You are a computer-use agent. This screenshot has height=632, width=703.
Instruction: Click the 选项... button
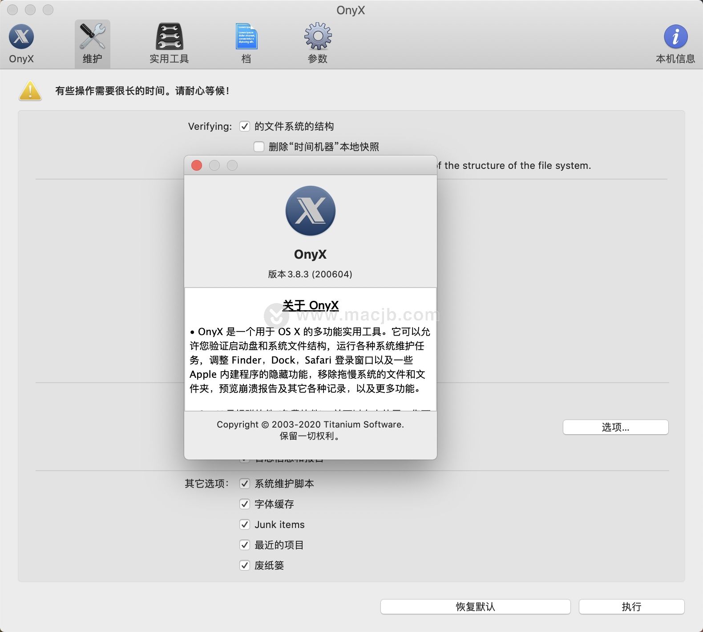coord(615,427)
